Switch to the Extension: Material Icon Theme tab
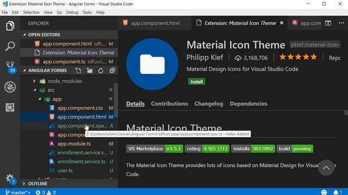 click(240, 23)
